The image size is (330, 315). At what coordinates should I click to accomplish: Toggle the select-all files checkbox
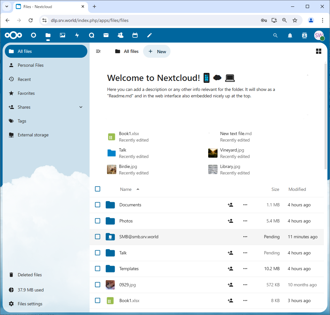98,189
